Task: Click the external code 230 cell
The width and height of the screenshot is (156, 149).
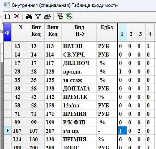Action: (53, 139)
